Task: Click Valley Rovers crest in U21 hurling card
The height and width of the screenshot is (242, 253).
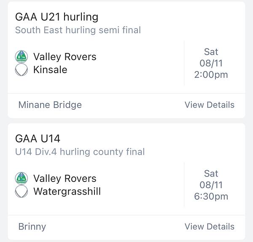Action: (x=22, y=57)
